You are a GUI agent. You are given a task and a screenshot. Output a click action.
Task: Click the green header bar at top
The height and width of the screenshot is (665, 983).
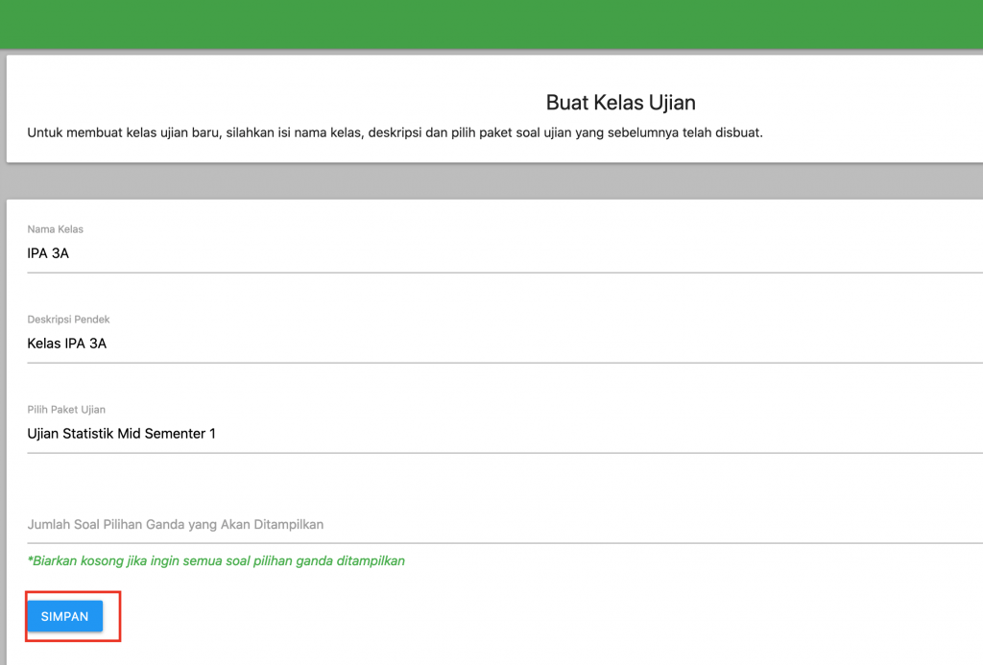pyautogui.click(x=491, y=23)
